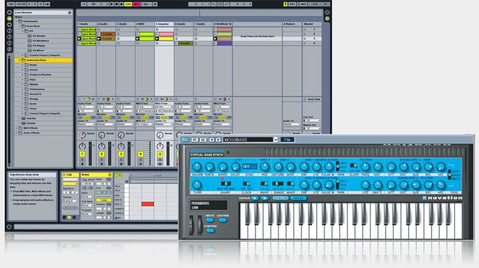Viewport: 479px width, 268px height.
Task: Collapse the Drum Rack folder
Action: [x=20, y=26]
